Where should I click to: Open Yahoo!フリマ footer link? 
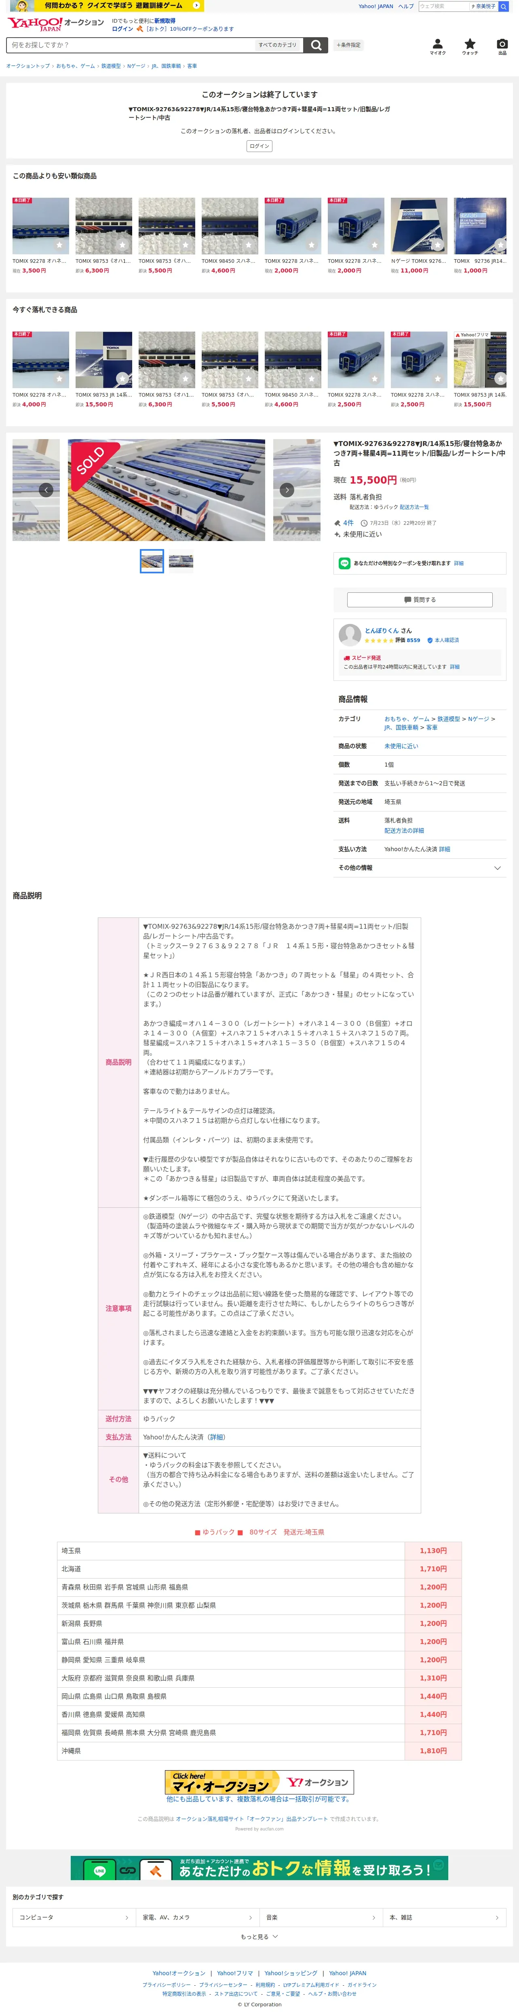click(235, 1973)
